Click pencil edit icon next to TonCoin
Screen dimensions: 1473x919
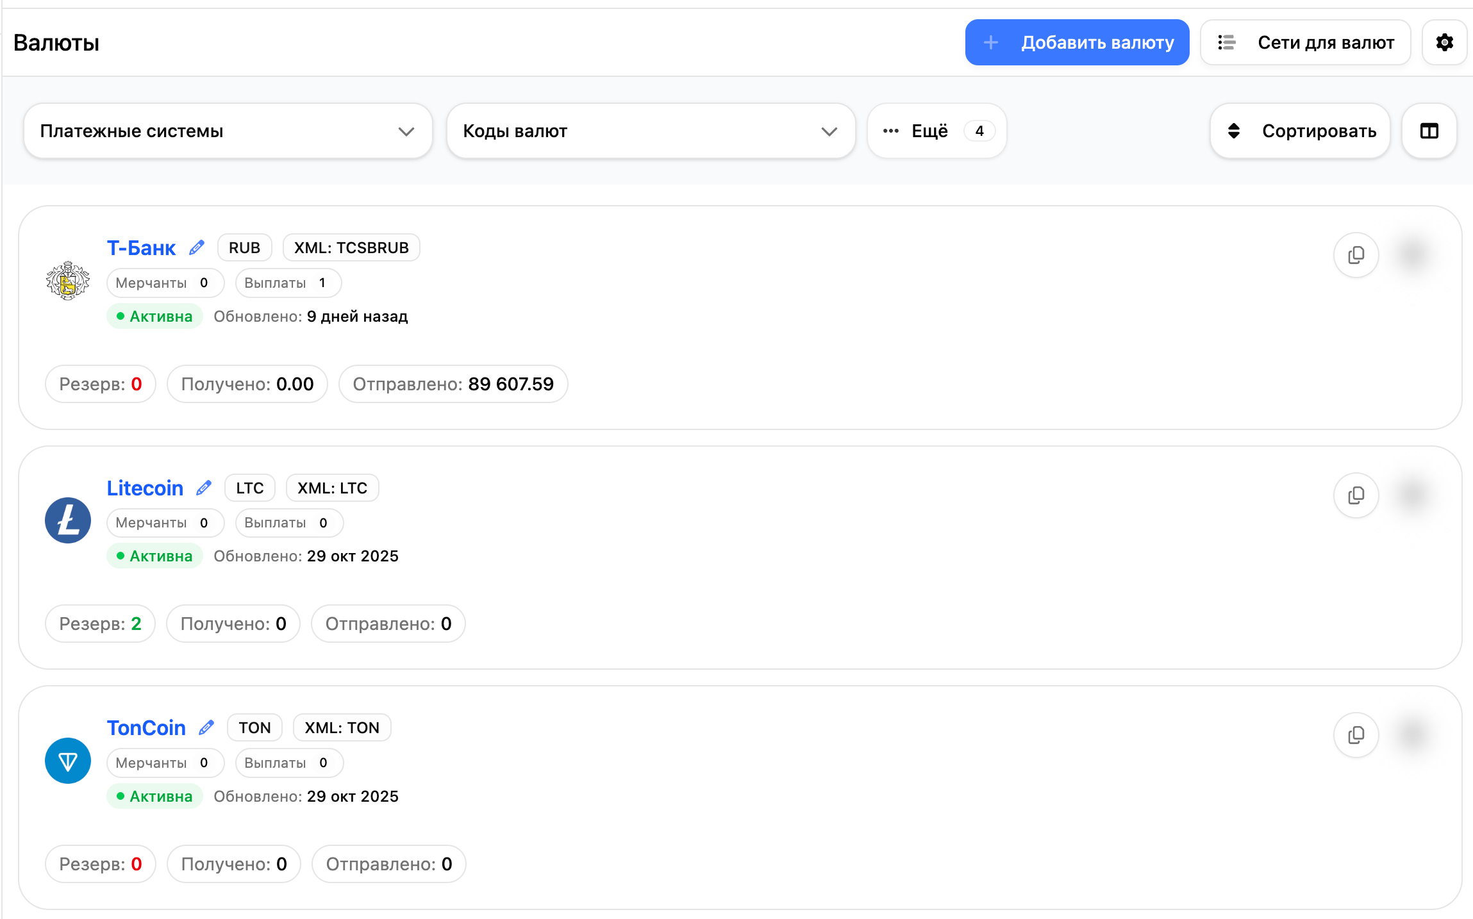[206, 727]
